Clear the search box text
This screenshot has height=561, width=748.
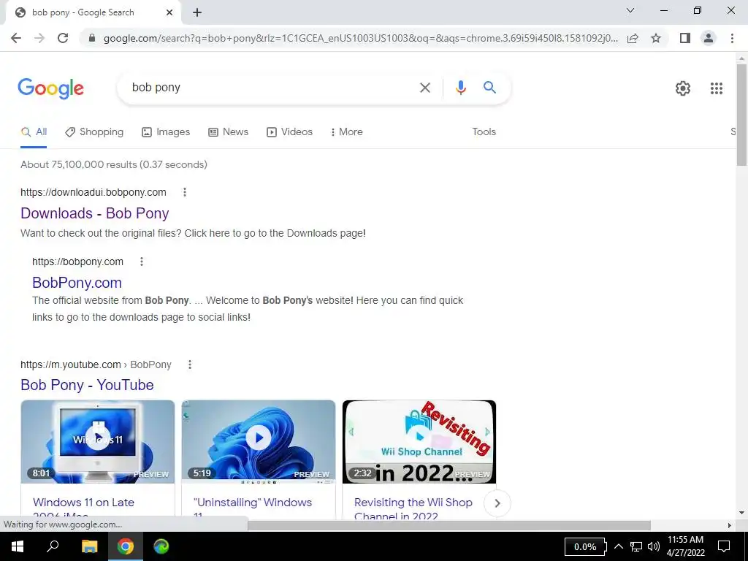424,88
